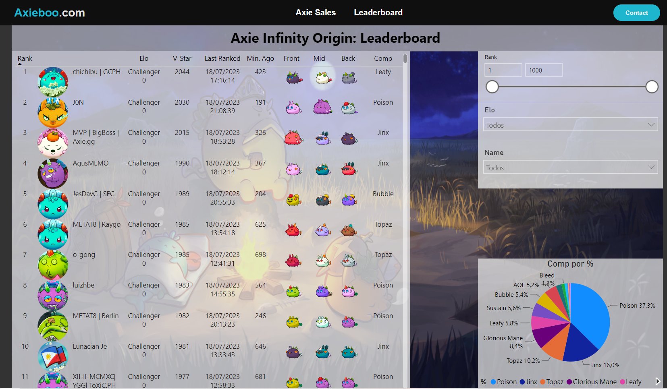The width and height of the screenshot is (667, 389).
Task: Toggle Poison in chart legend
Action: 503,382
